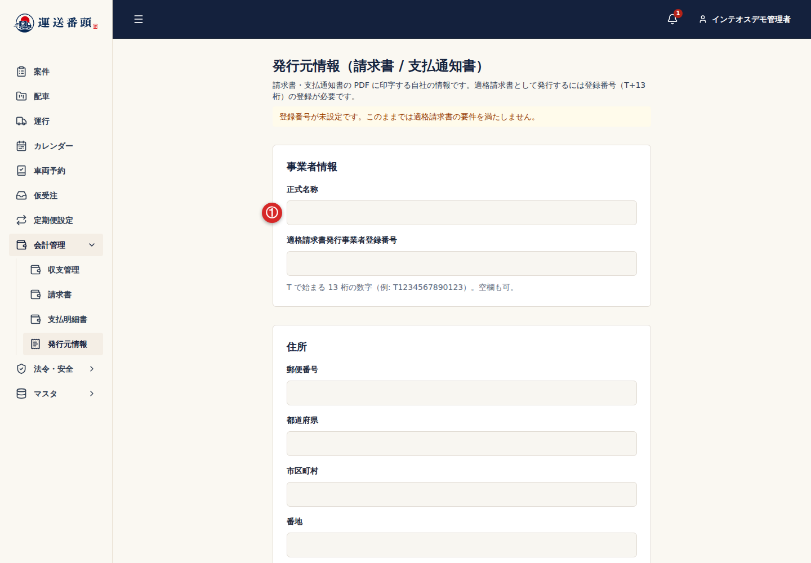Click the T で始まる 13 桁 hint text
This screenshot has width=811, height=563.
[x=402, y=287]
